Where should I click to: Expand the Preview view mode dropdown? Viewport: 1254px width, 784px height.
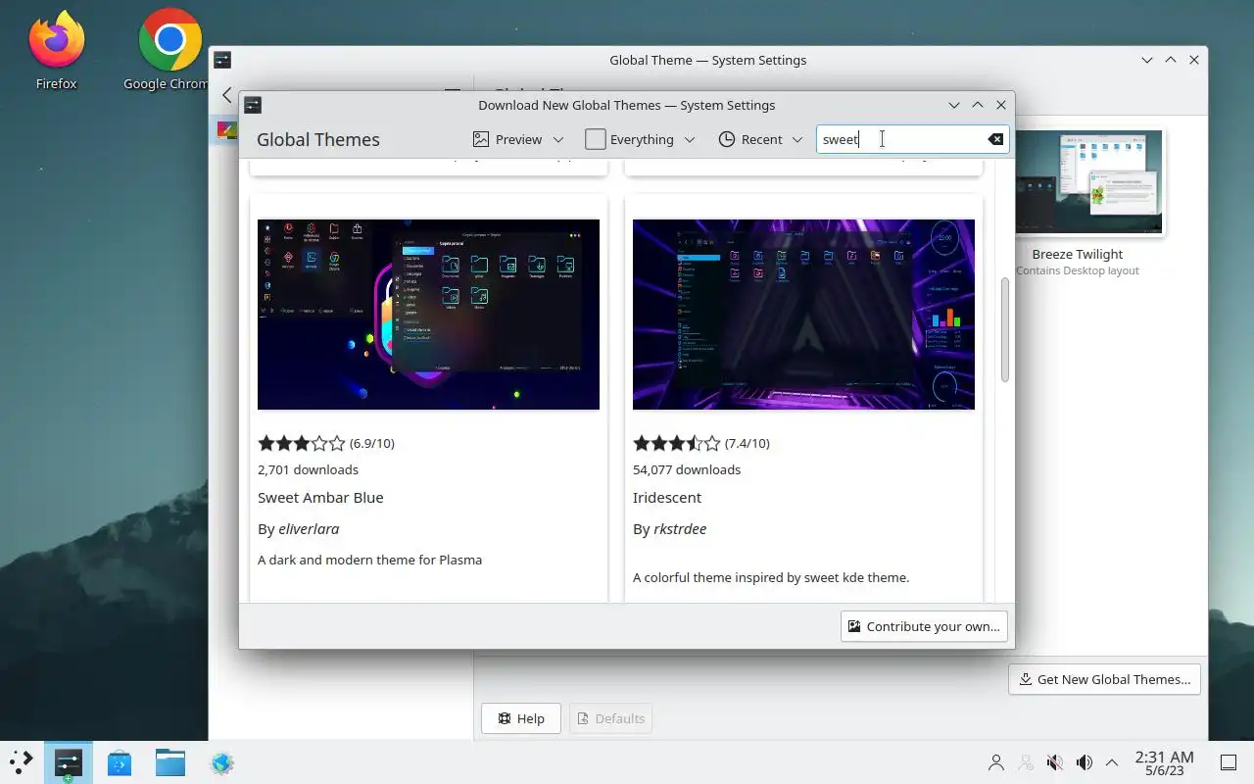(518, 139)
